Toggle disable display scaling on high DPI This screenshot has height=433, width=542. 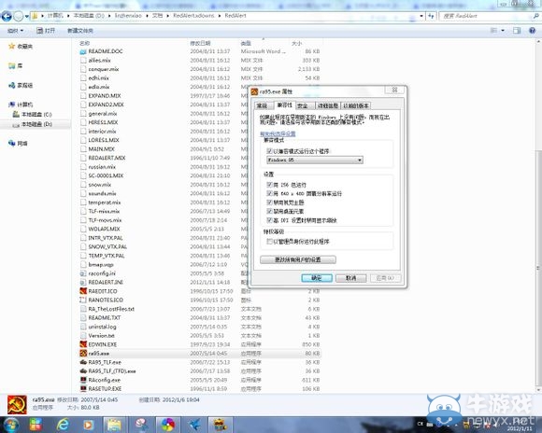click(x=270, y=220)
